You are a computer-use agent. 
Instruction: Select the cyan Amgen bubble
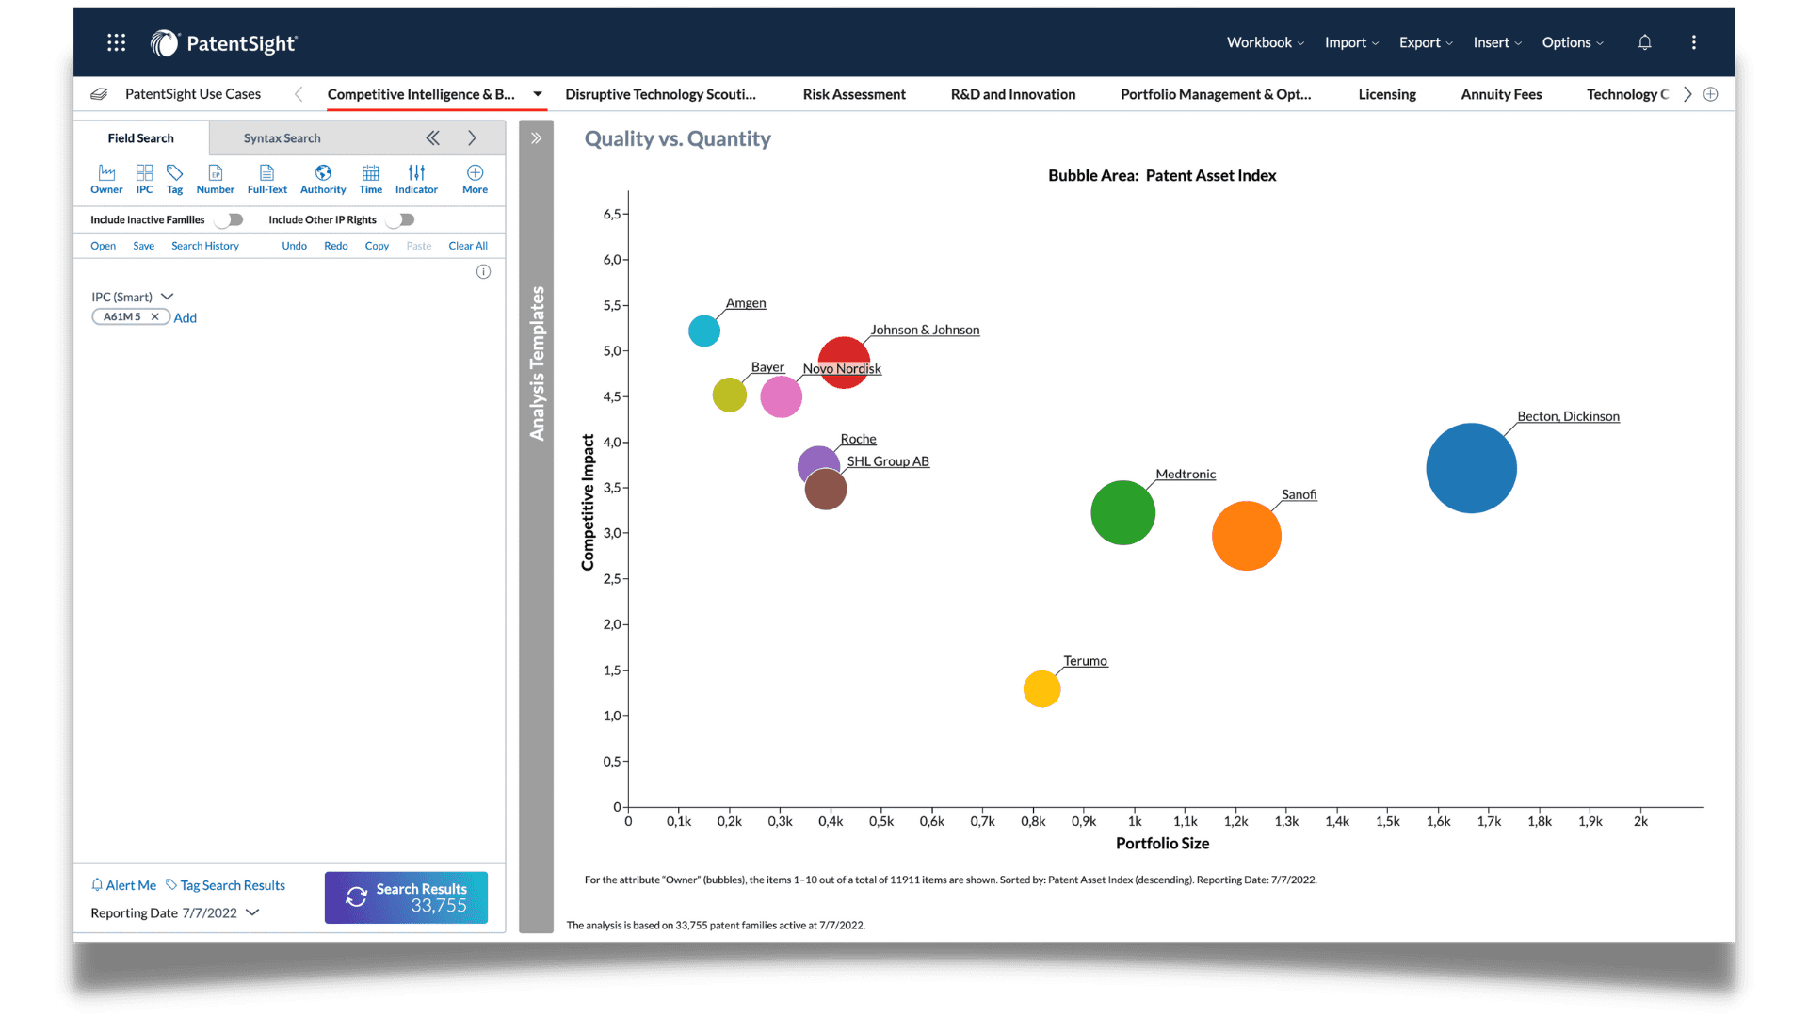tap(704, 331)
